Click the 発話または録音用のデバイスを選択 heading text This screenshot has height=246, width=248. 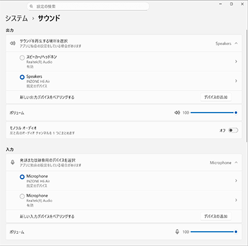(48, 160)
